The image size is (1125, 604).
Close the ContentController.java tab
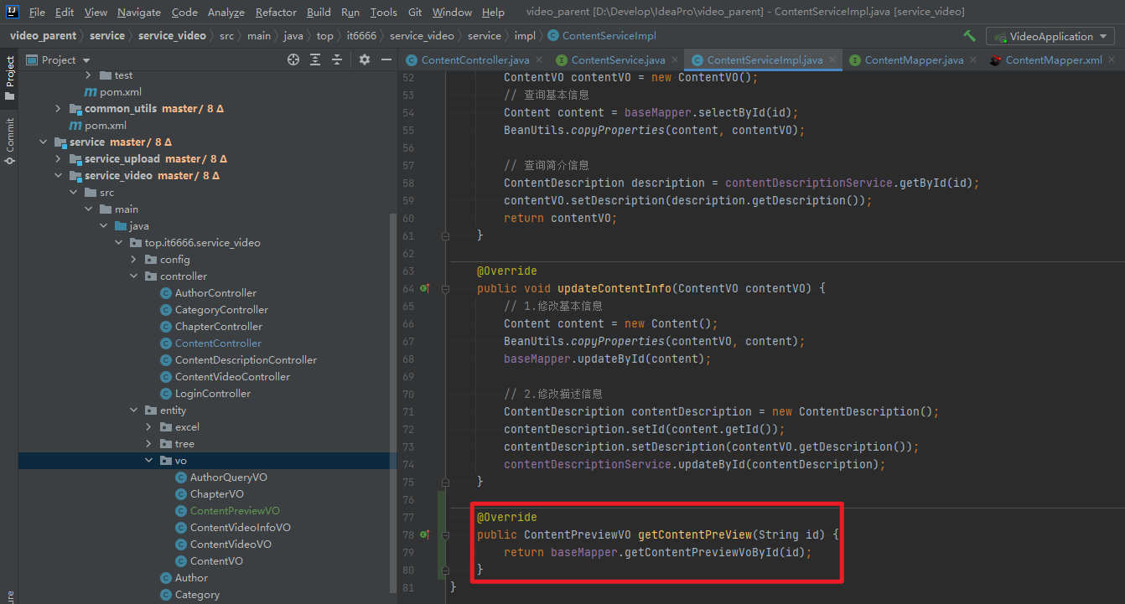coord(538,60)
